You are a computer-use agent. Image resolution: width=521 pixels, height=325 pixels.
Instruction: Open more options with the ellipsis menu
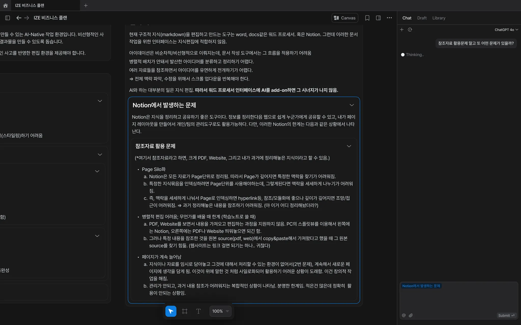(x=389, y=18)
